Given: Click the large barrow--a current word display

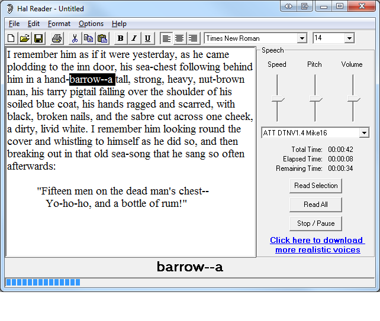Looking at the screenshot, I should 190,267.
